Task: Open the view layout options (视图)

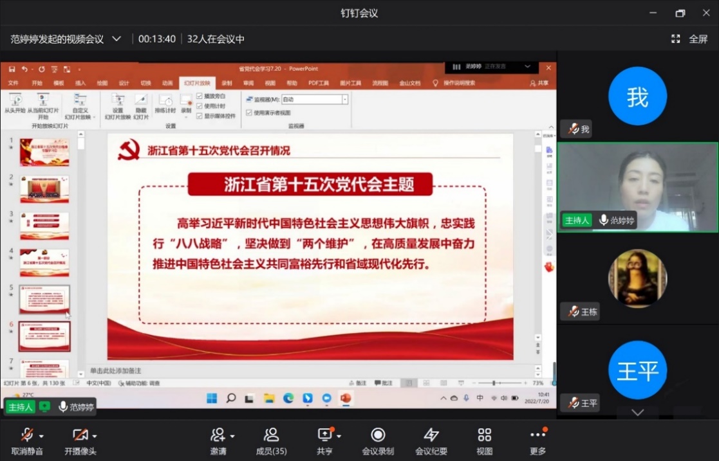Action: 484,435
